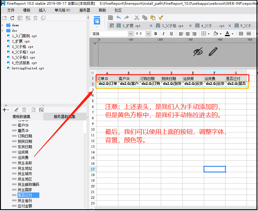The width and height of the screenshot is (258, 211).
Task: Delete dataset with trash icon
Action: [24, 110]
